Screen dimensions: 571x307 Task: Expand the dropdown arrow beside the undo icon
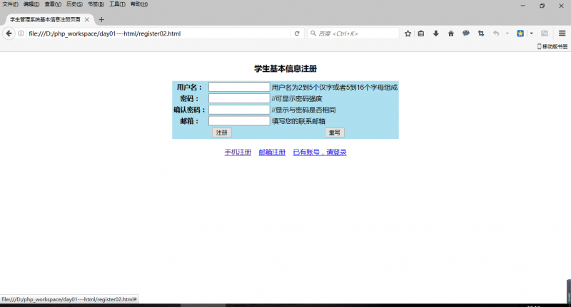507,33
